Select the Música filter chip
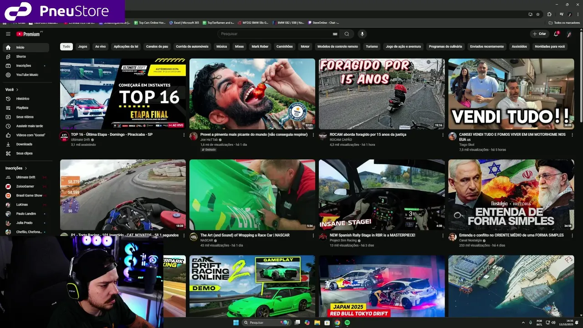This screenshot has width=583, height=328. coord(222,46)
